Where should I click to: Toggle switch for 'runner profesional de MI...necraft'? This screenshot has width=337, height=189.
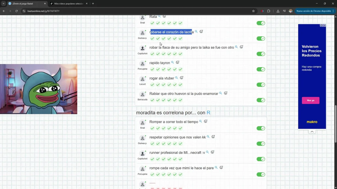[x=261, y=159]
